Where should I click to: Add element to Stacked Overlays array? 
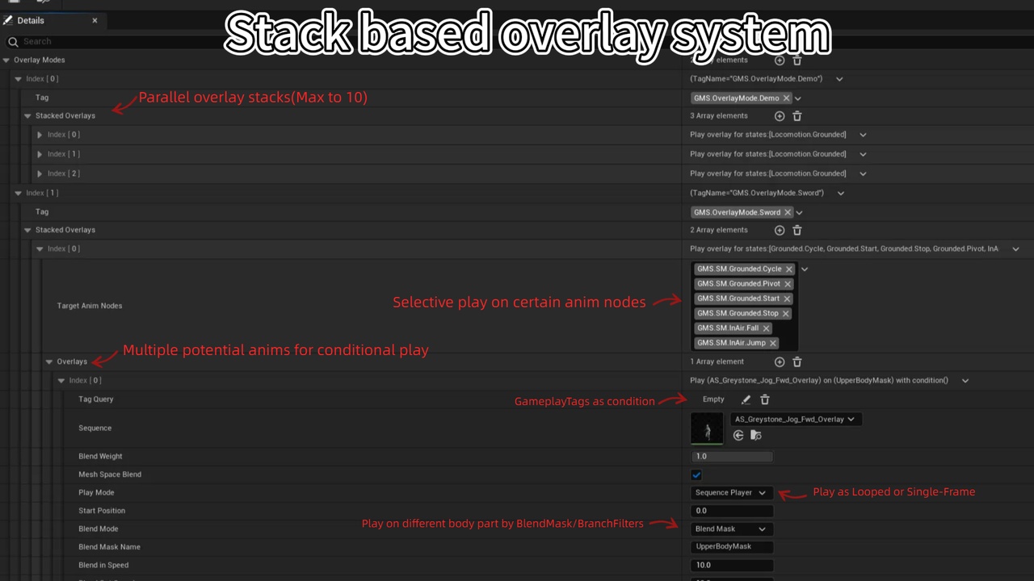[x=780, y=115]
